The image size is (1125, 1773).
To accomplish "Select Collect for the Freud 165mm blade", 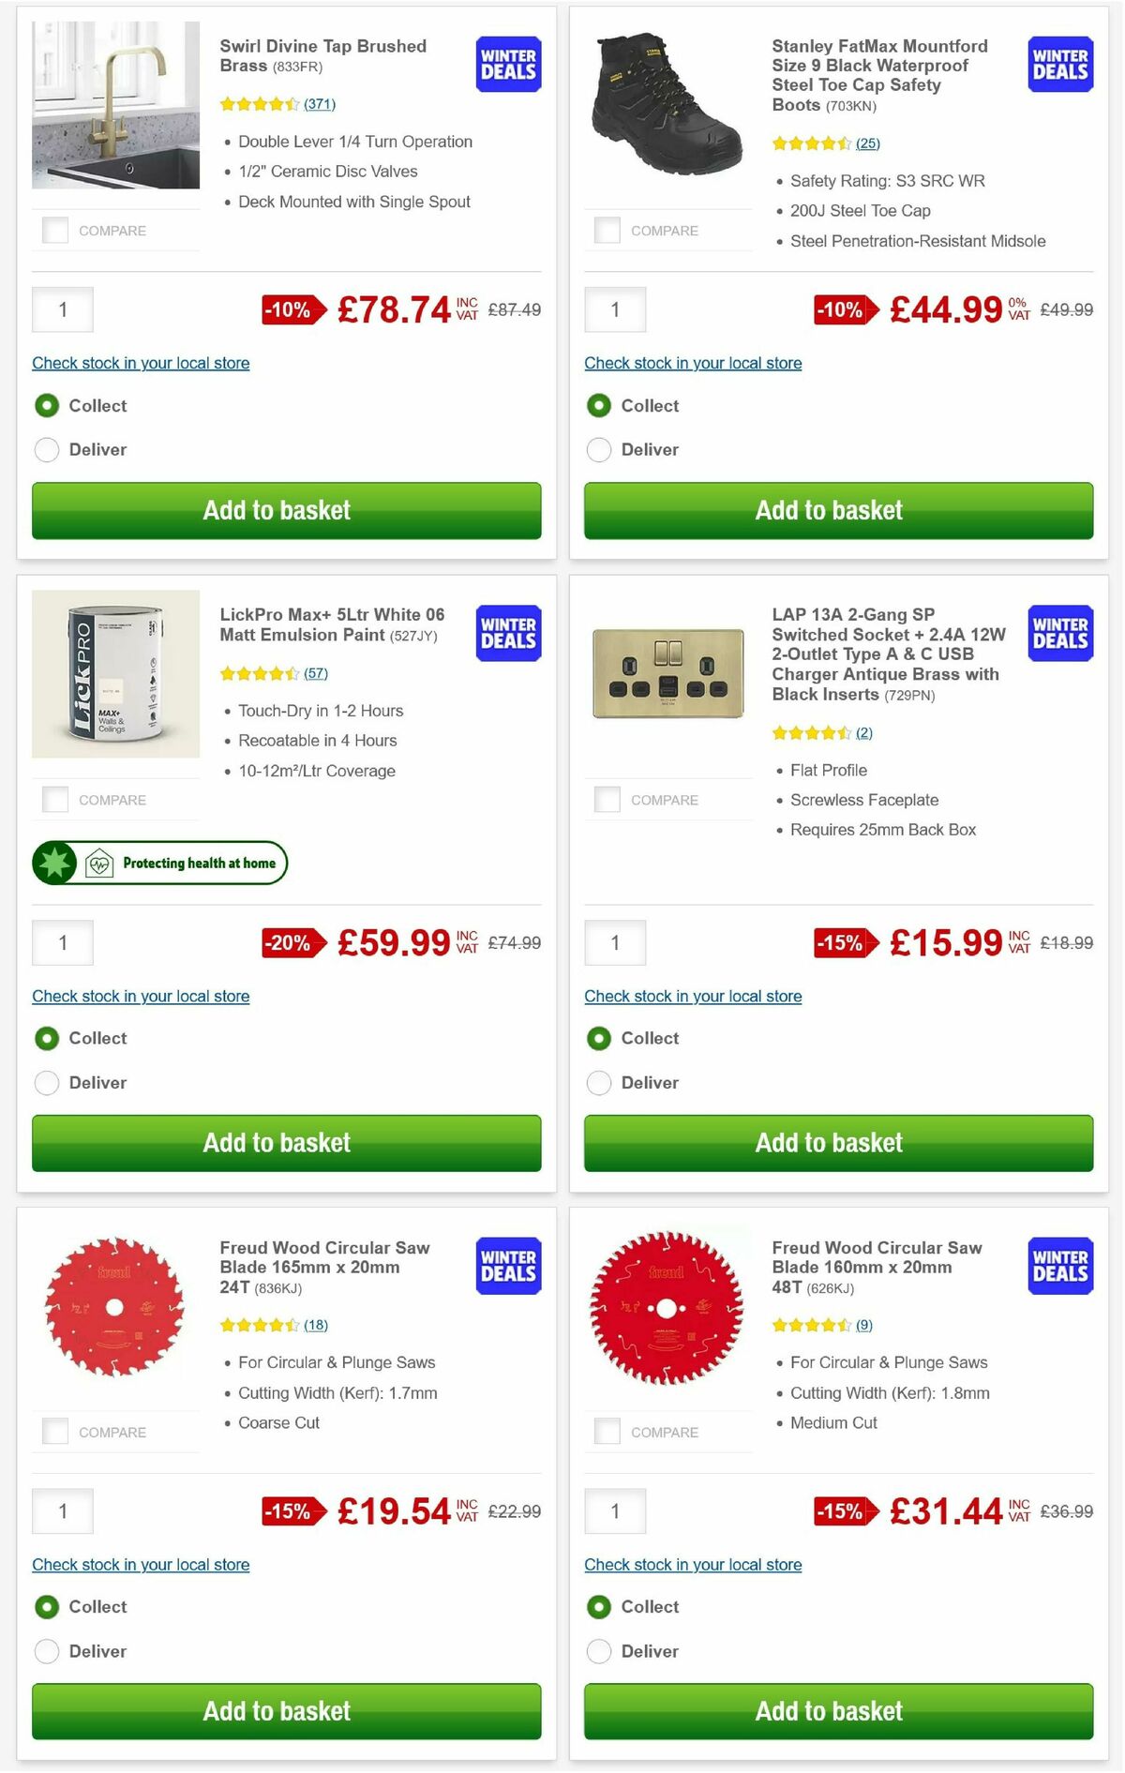I will pyautogui.click(x=47, y=1606).
